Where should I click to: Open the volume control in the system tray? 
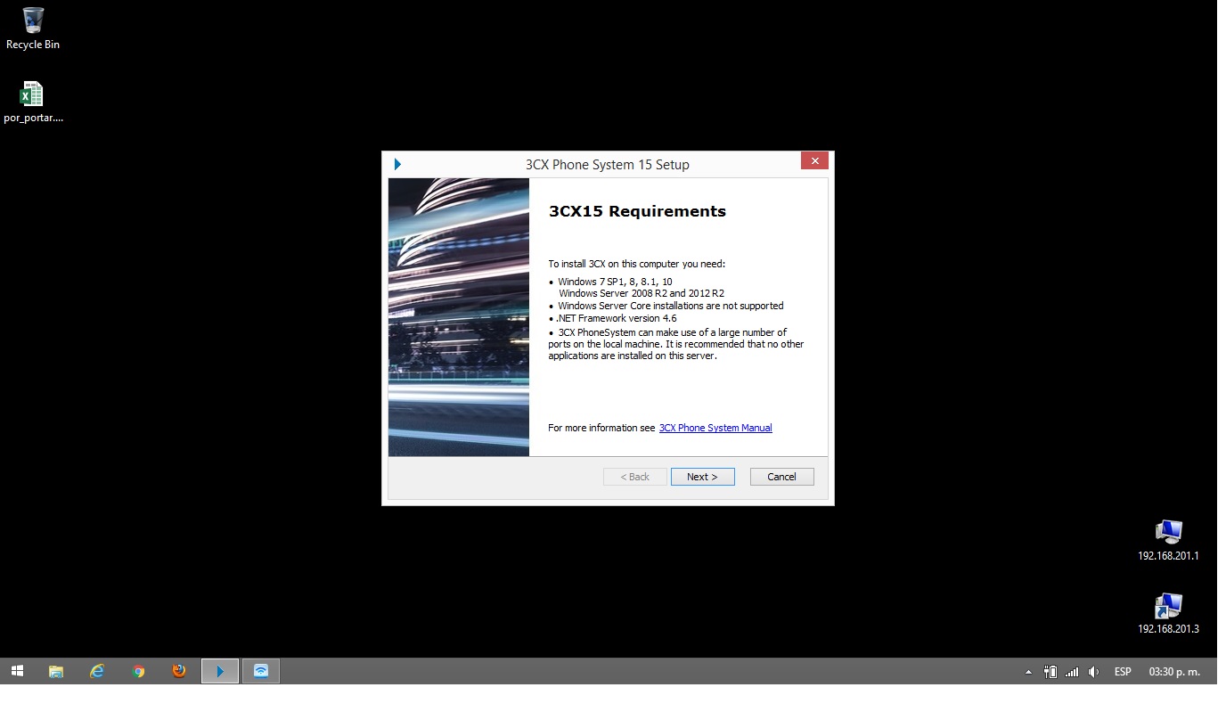click(1093, 672)
